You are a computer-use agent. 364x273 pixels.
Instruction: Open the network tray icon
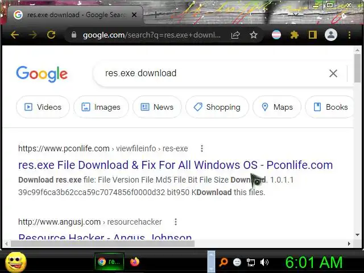click(251, 262)
